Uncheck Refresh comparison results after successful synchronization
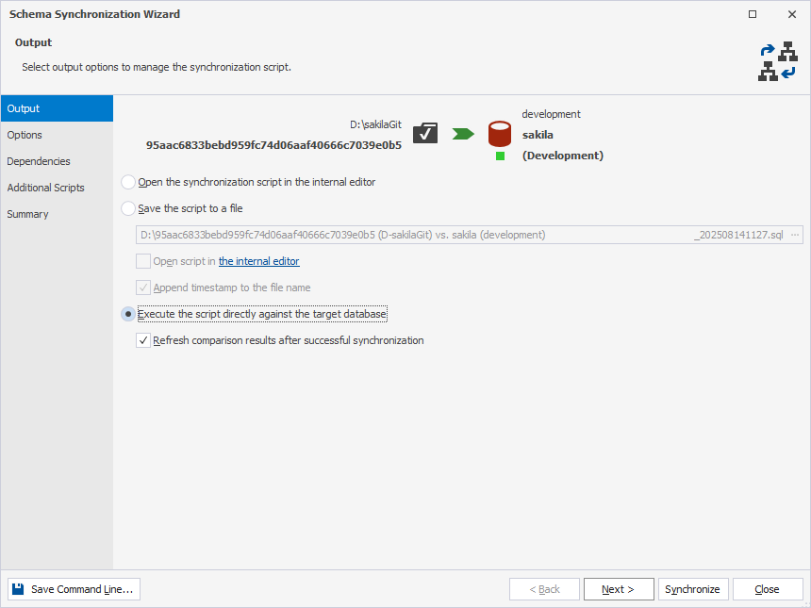 point(142,340)
